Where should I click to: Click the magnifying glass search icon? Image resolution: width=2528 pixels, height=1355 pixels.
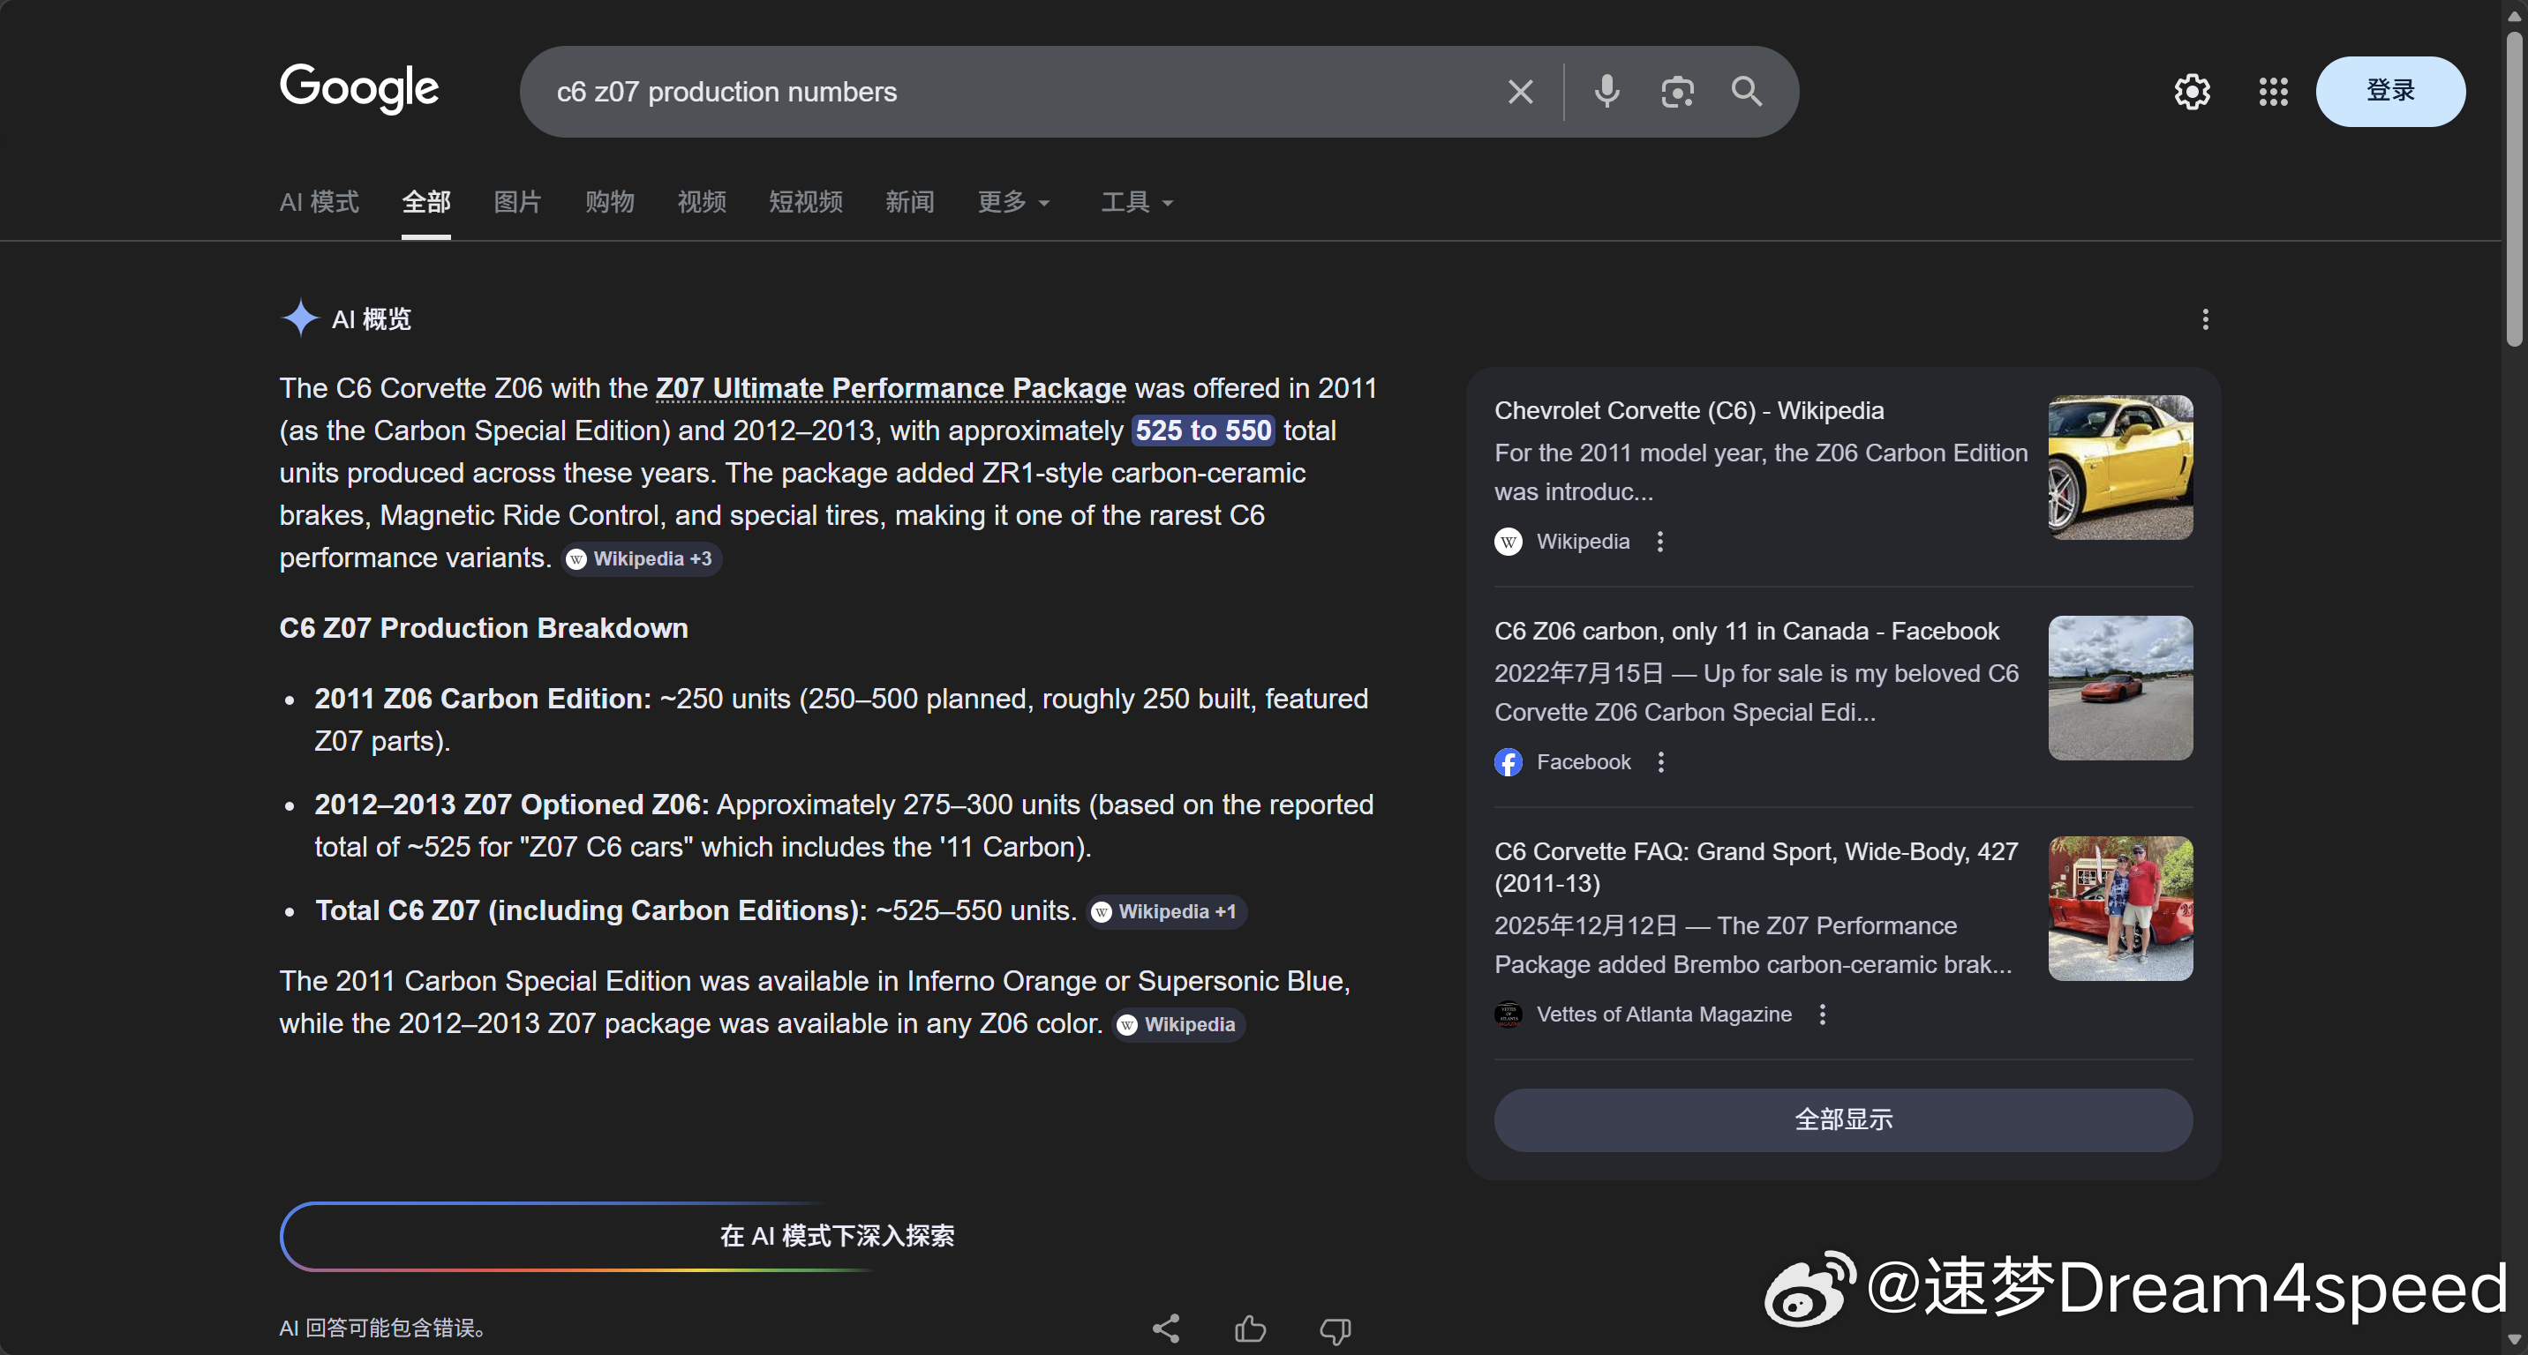point(1747,92)
